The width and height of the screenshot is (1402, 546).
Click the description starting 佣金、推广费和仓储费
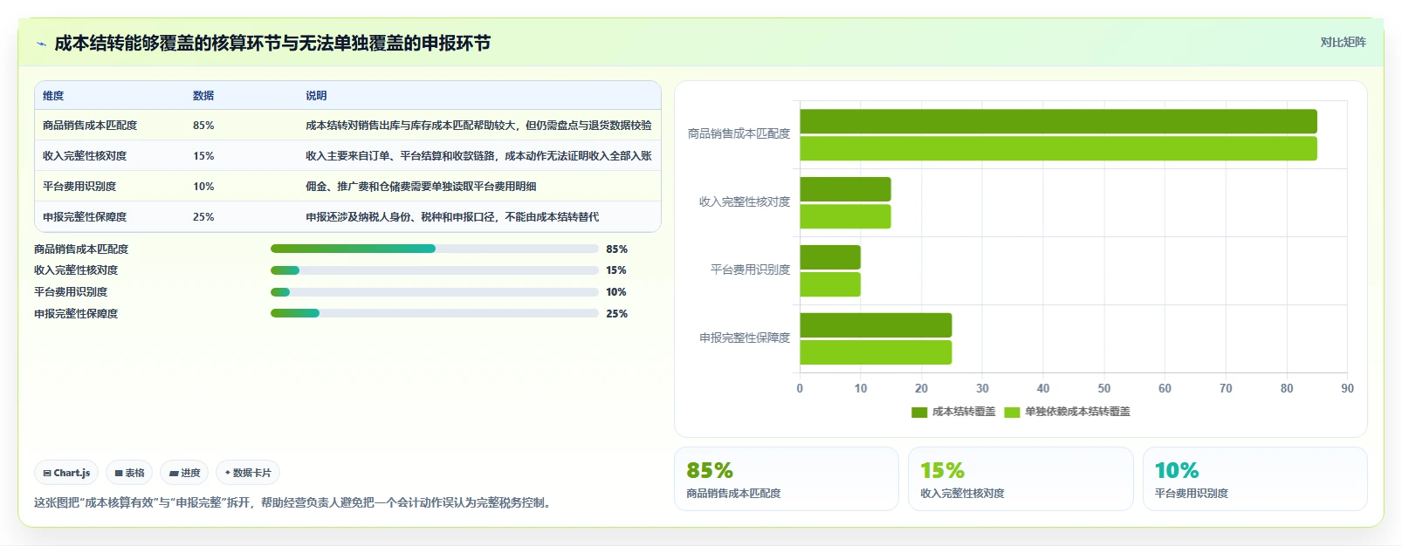tap(421, 187)
